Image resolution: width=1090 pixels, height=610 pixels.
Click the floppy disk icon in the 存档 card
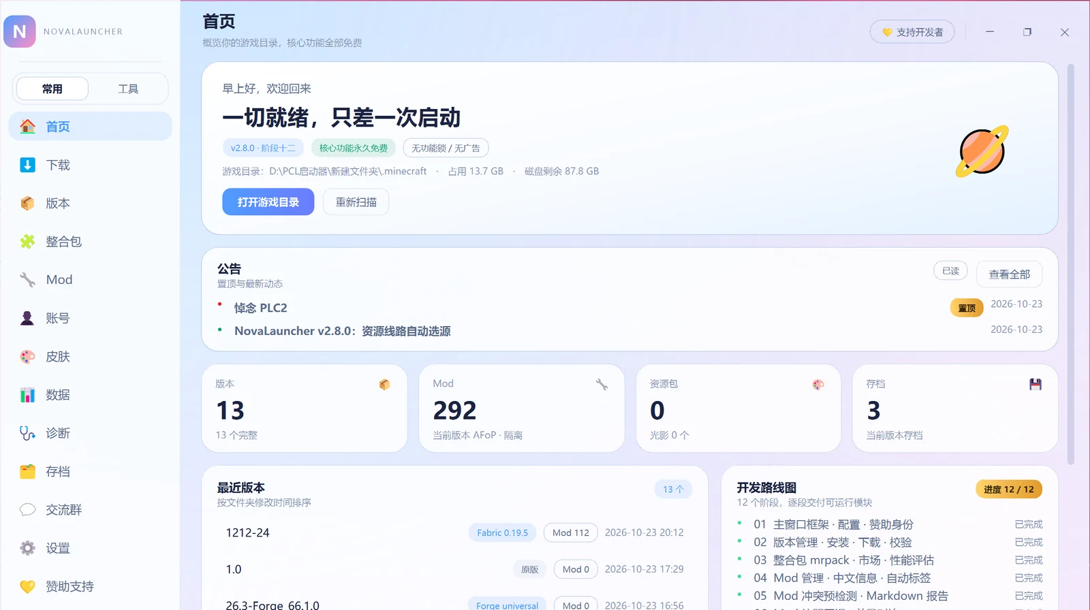coord(1035,385)
